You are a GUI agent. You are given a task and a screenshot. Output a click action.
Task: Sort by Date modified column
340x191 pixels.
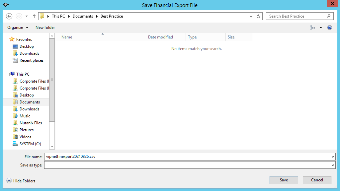point(166,37)
